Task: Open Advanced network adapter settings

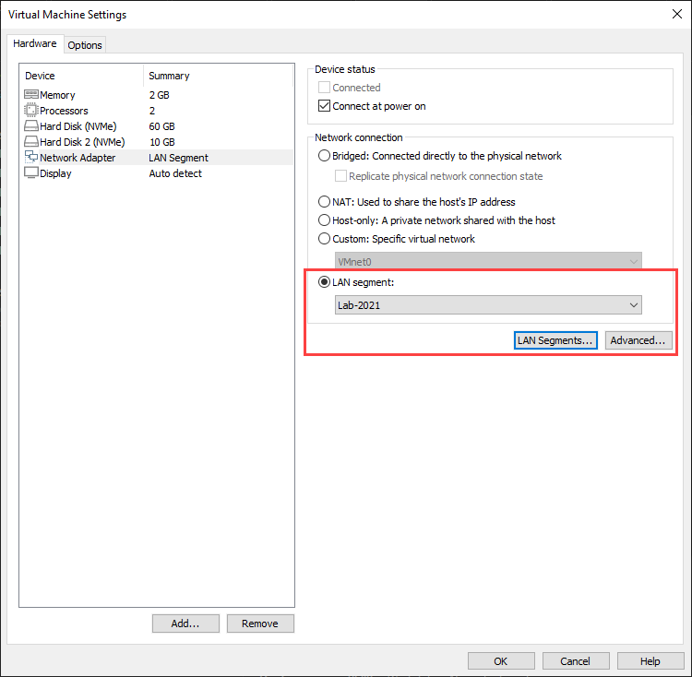Action: 638,340
